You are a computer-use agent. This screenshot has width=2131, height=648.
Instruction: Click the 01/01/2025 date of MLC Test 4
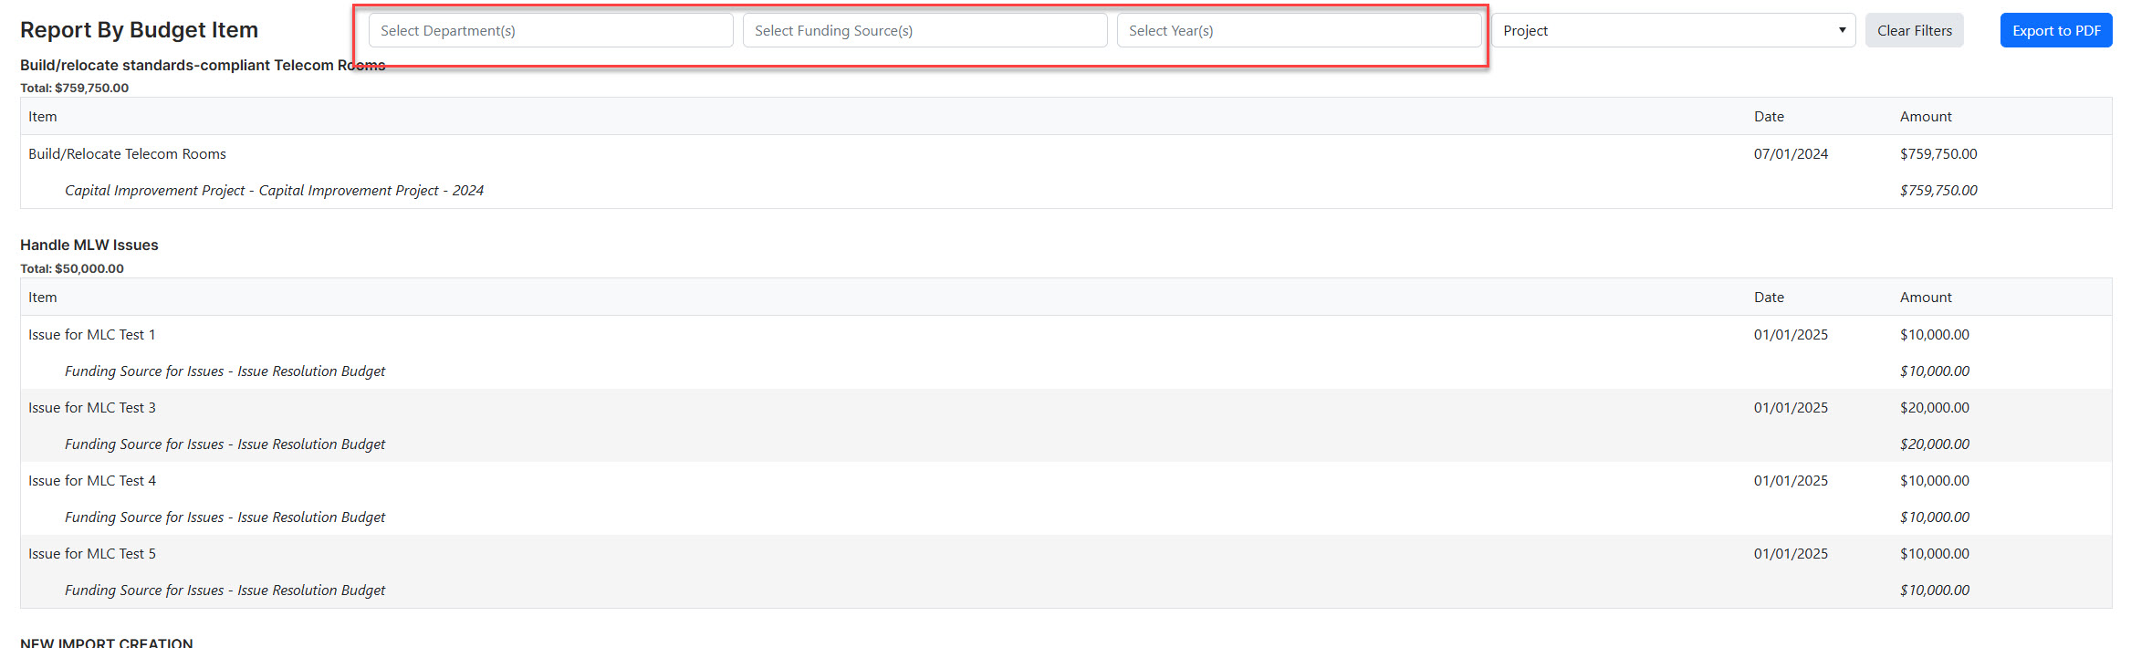point(1791,480)
